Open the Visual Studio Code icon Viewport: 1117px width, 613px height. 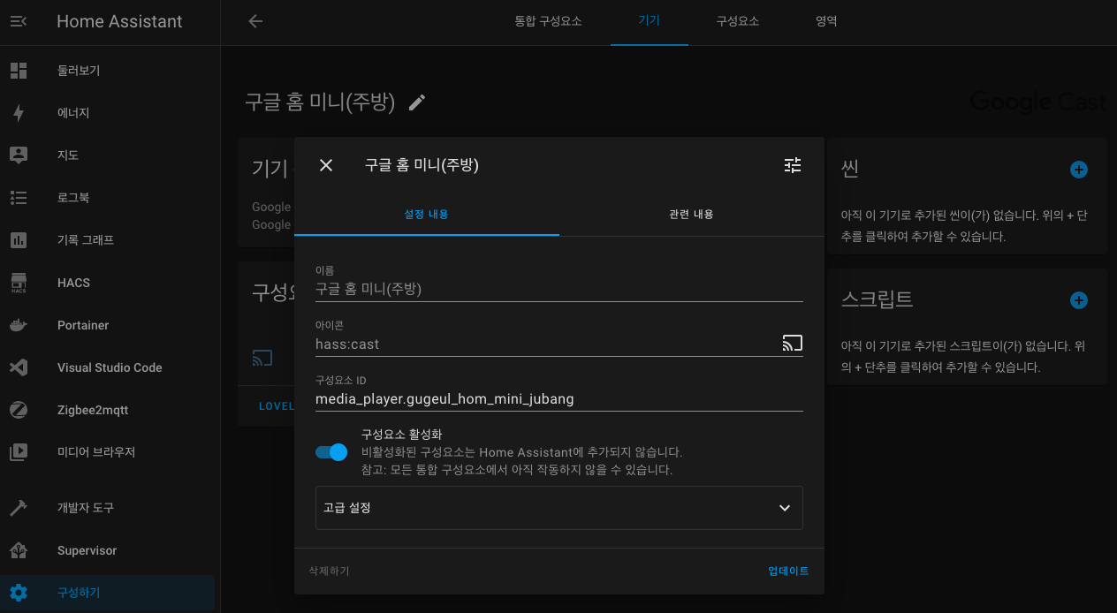tap(19, 367)
